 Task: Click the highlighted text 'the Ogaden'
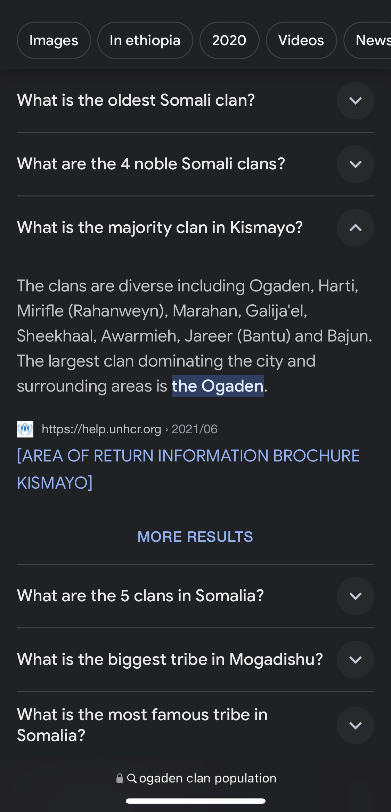(x=218, y=386)
